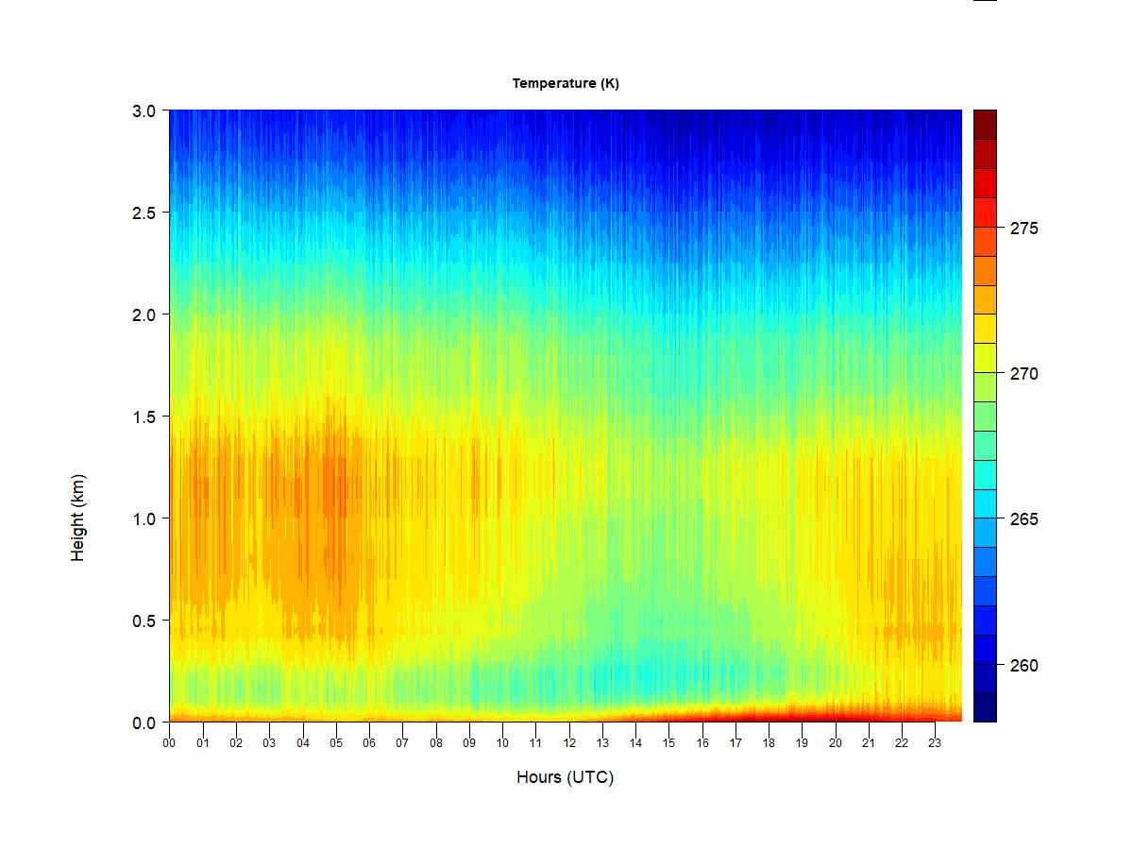Image resolution: width=1133 pixels, height=850 pixels.
Task: Click the y-axis tick label 0.5
Action: pyautogui.click(x=144, y=620)
